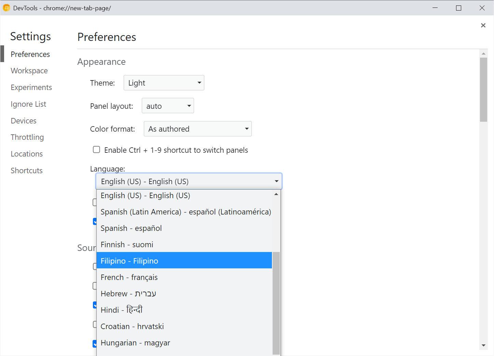The height and width of the screenshot is (356, 494).
Task: Close the Settings dialog
Action: point(483,25)
